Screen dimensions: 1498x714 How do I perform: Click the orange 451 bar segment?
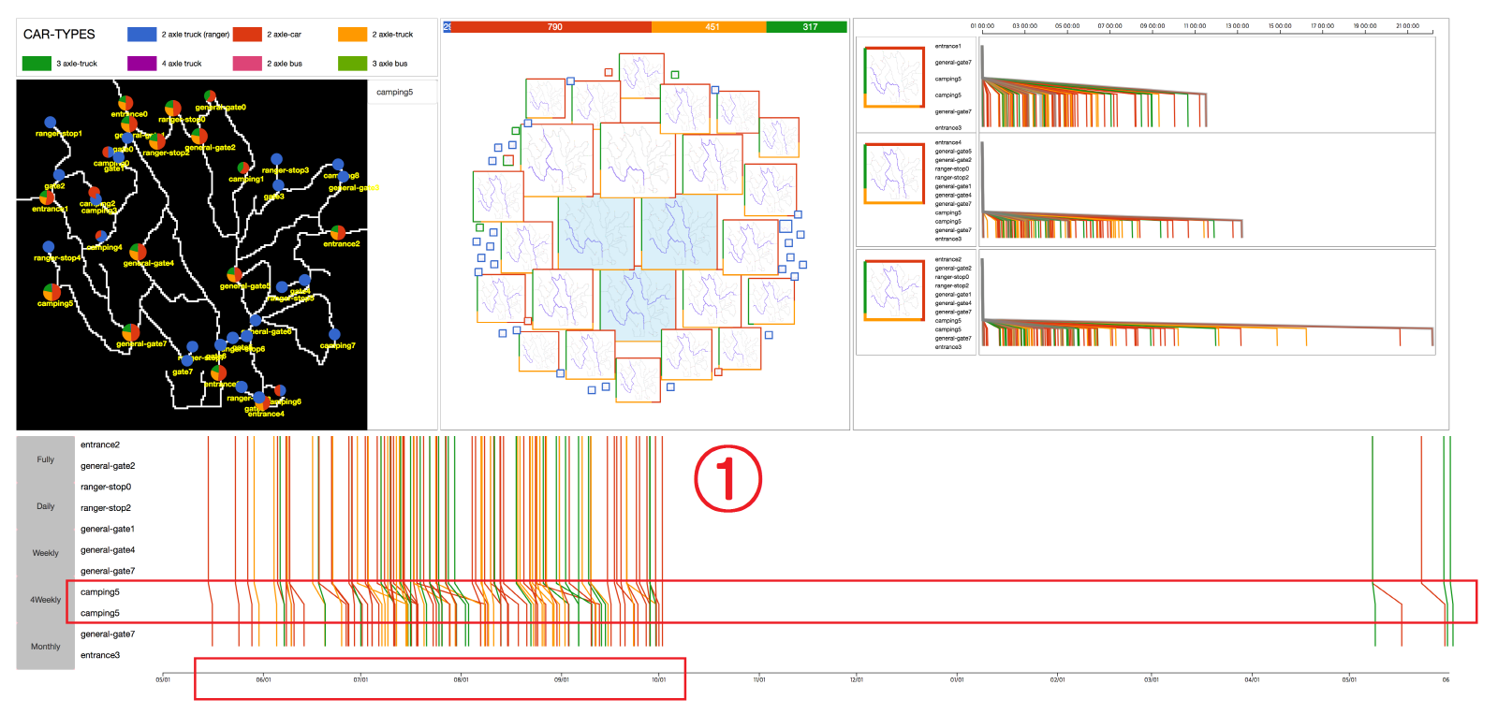[x=710, y=27]
